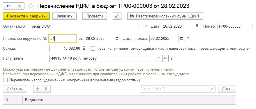Print Реестр перечисленных сумм НДФЛ
Image resolution: width=256 pixels, height=109 pixels.
165,16
